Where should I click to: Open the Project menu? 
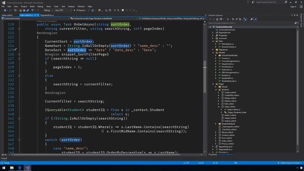click(24, 6)
